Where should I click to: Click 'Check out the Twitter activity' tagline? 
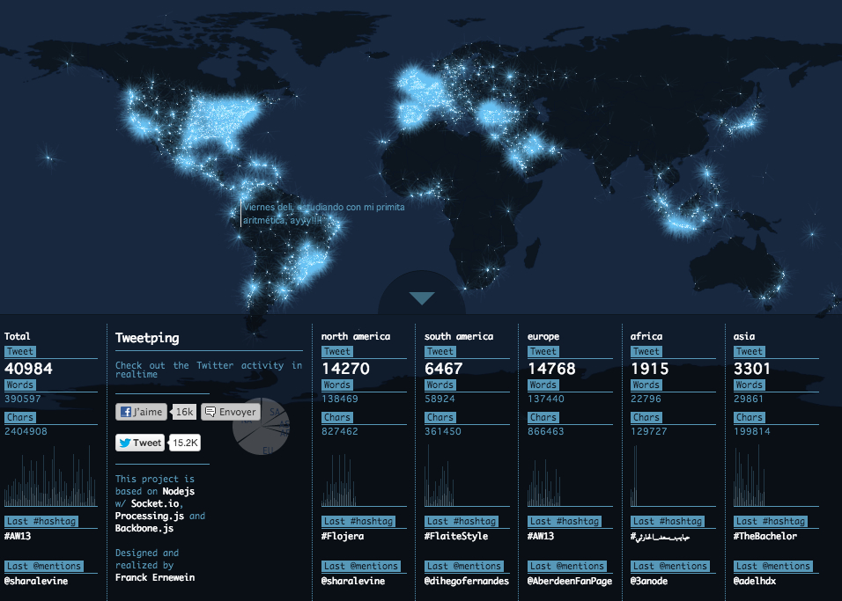209,370
